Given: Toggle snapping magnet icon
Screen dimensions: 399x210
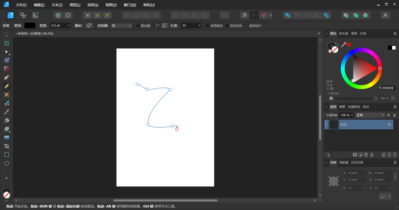Looking at the screenshot, I should (x=264, y=15).
